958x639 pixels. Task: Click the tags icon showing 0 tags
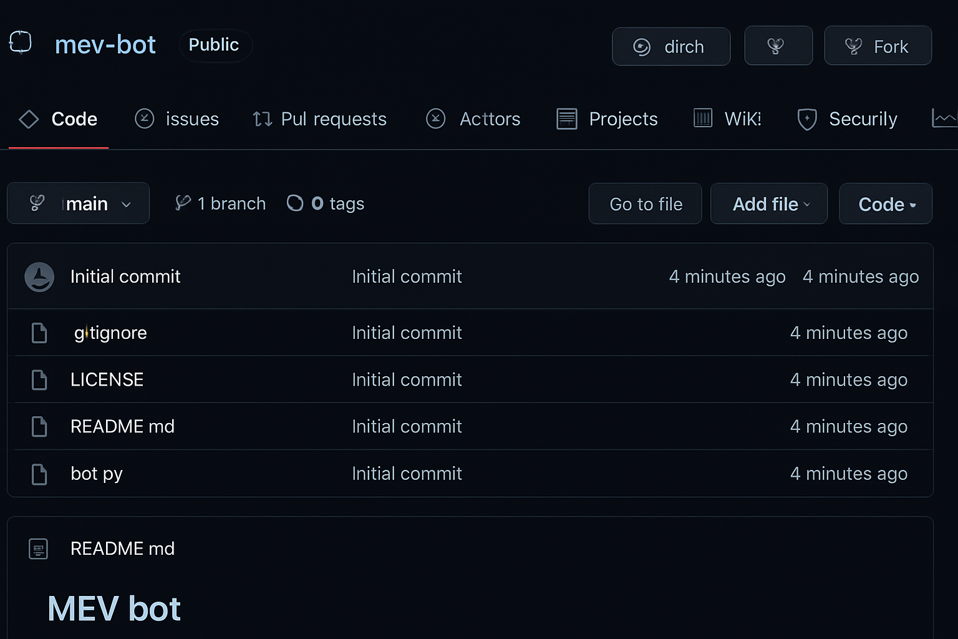(294, 203)
